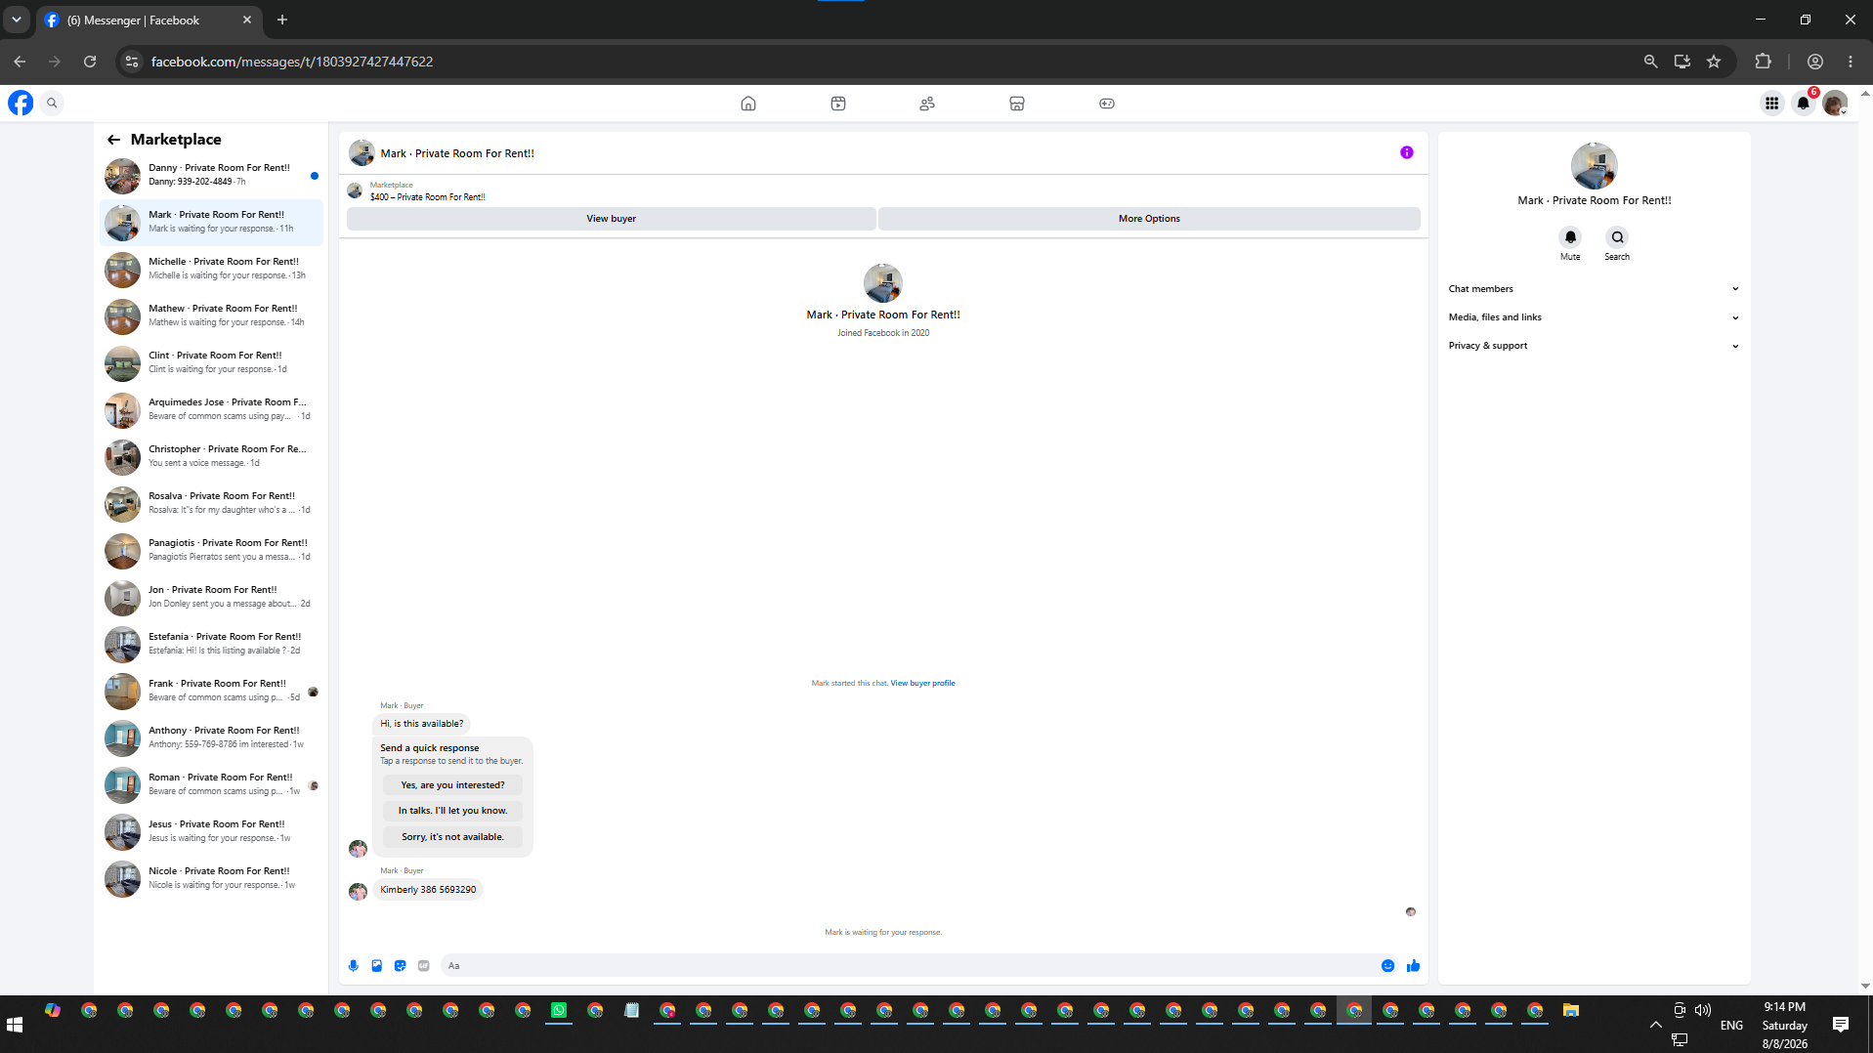Open Christopher's voice message conversation

(x=211, y=457)
